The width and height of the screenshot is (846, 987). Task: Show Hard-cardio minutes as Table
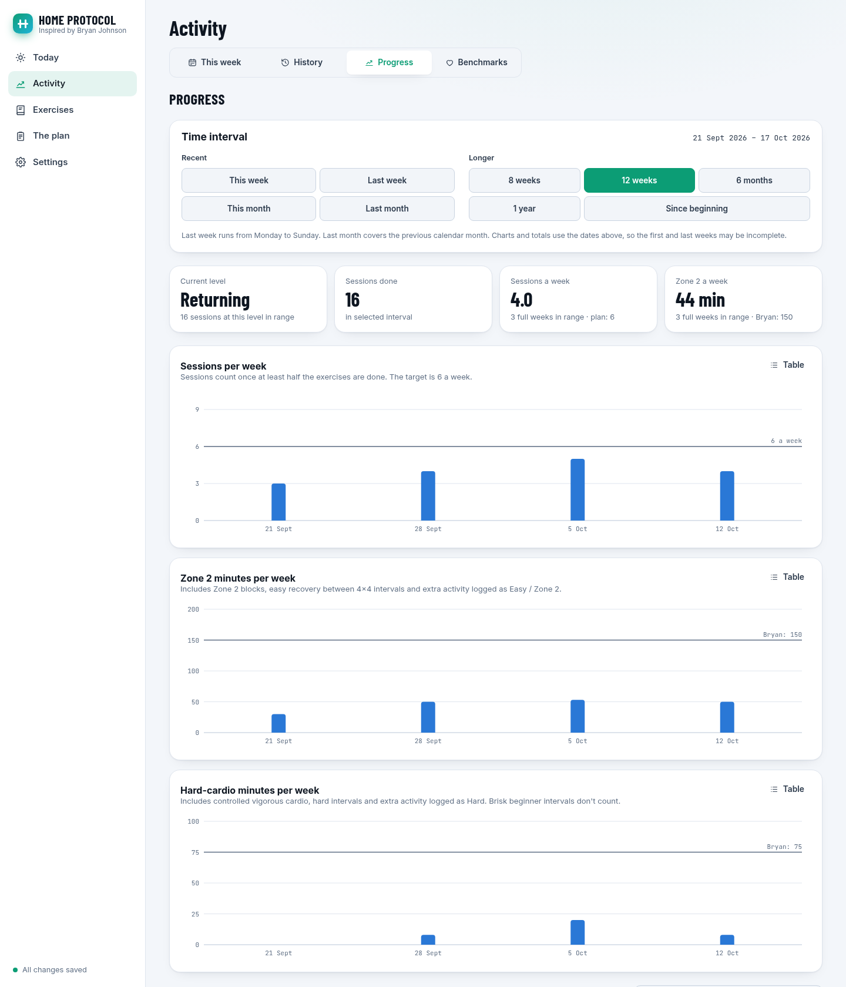click(x=787, y=789)
